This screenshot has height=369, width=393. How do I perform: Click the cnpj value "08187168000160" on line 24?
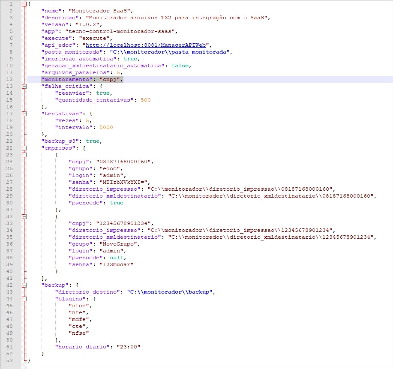(123, 162)
